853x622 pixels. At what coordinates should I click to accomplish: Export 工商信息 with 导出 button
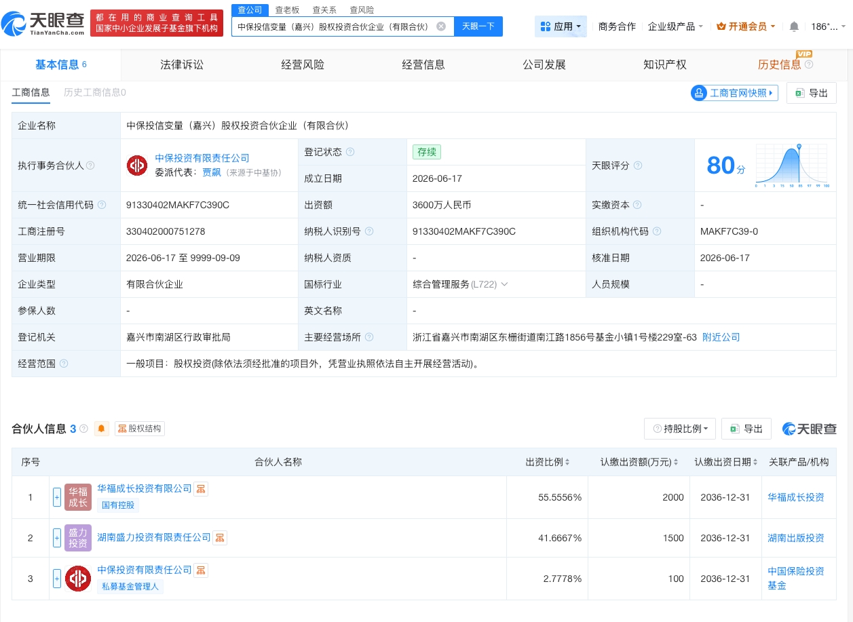pos(812,93)
